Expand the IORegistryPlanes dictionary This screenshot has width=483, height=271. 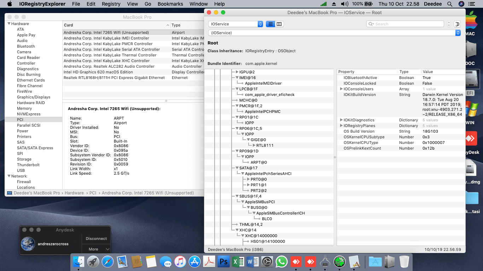tap(341, 126)
